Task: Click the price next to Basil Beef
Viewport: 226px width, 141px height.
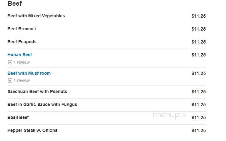Action: click(199, 118)
